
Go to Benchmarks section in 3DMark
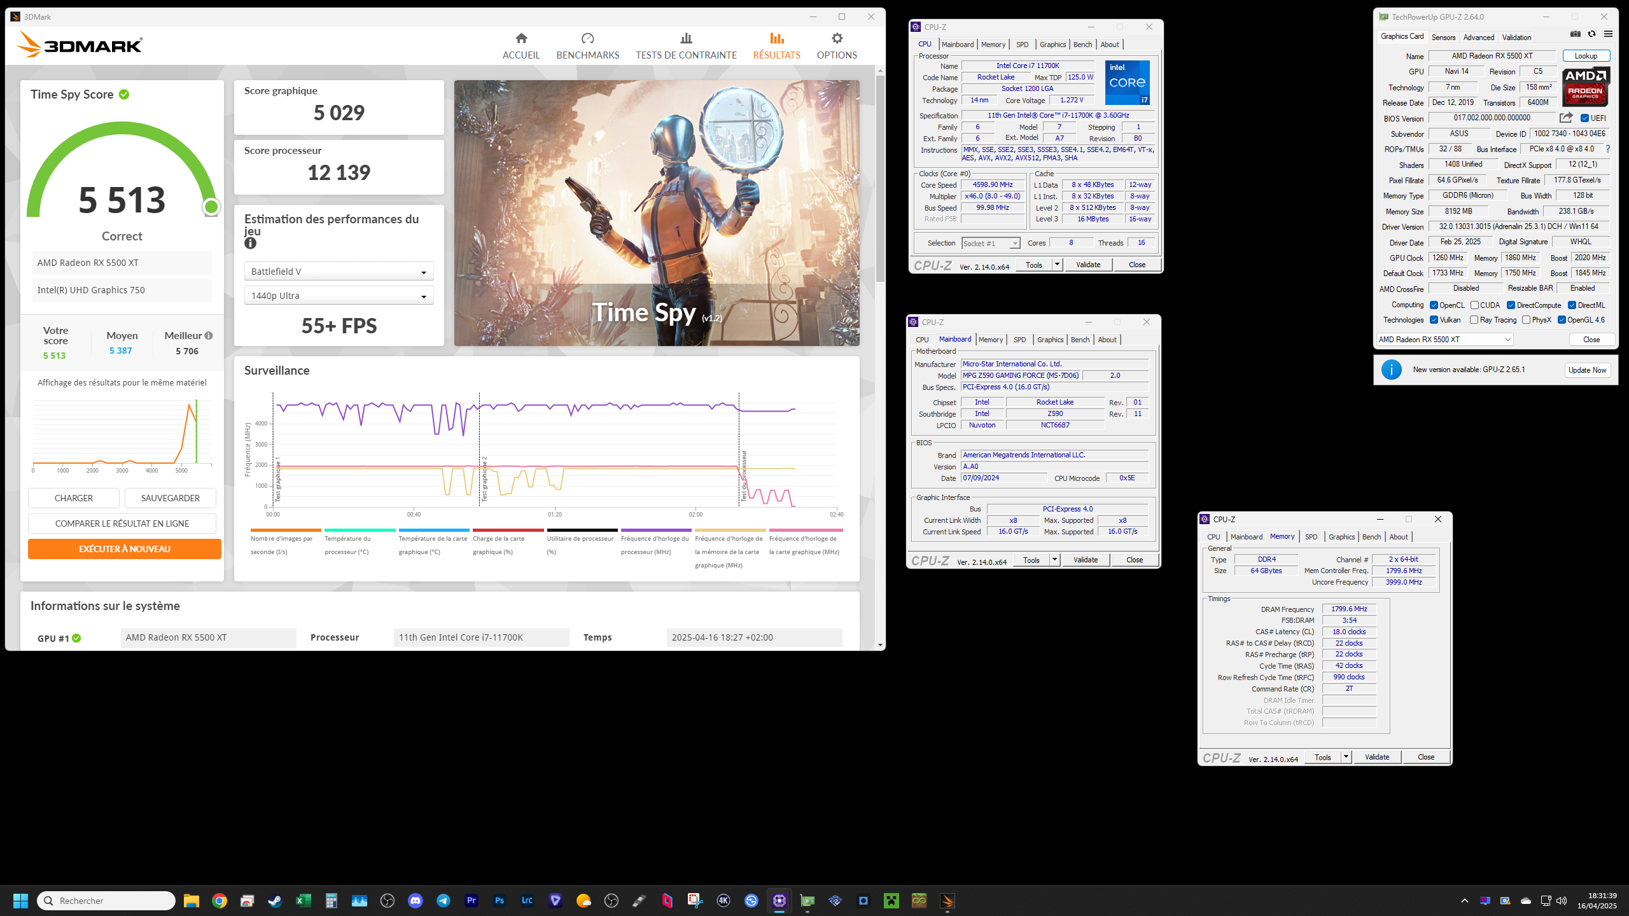(587, 46)
